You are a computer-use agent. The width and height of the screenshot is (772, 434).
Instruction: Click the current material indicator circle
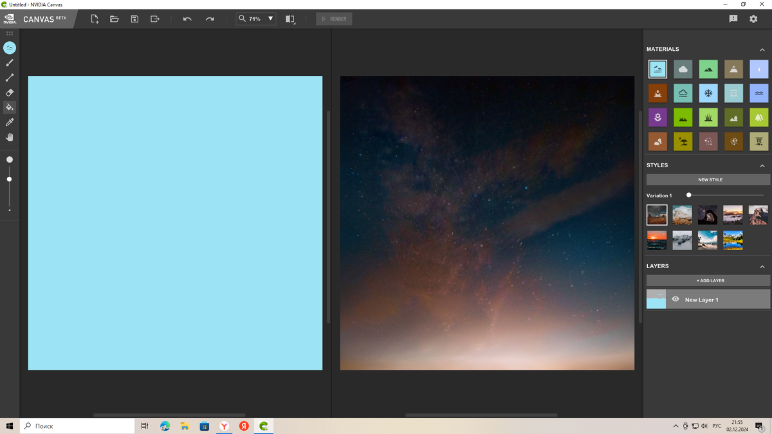point(10,48)
